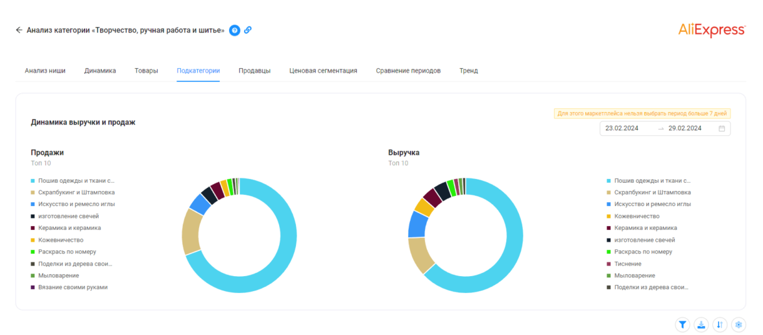Viewport: 763px width, 335px height.
Task: Go to the Продавцы tab
Action: 254,71
